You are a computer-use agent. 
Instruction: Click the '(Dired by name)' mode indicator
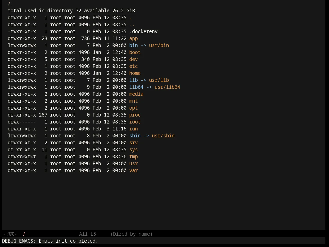point(131,234)
